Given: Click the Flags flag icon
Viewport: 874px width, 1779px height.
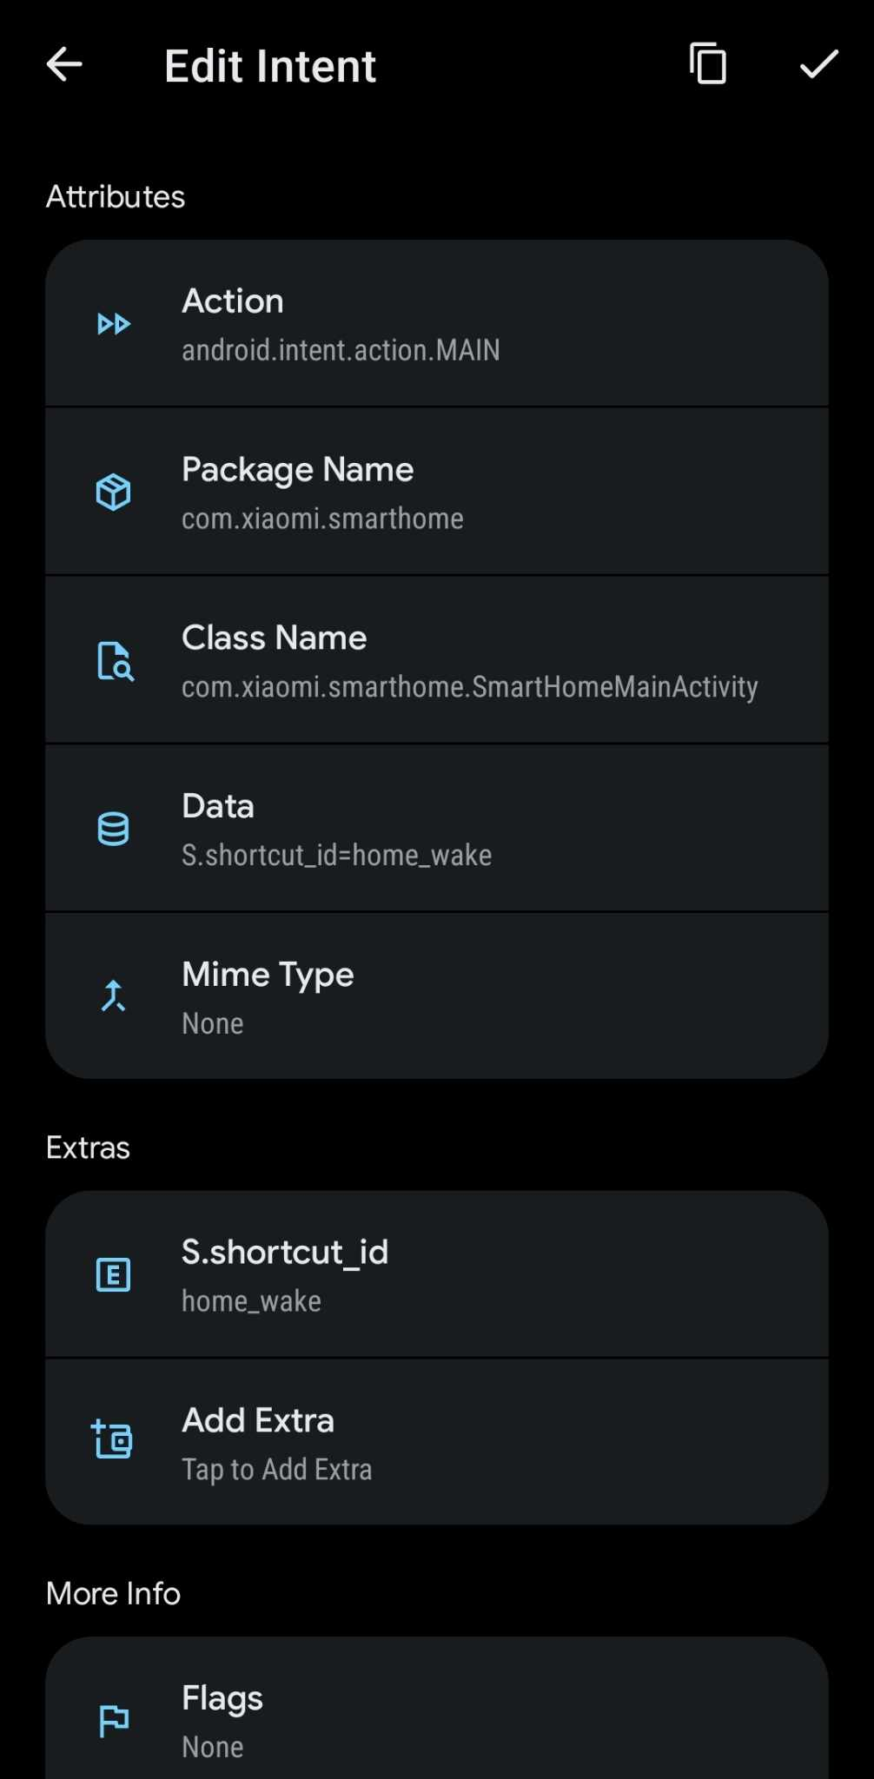Looking at the screenshot, I should [x=114, y=1720].
